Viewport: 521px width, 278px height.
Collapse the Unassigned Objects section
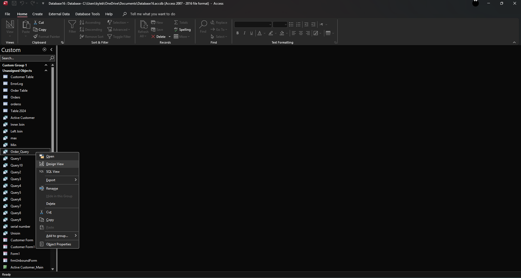46,70
